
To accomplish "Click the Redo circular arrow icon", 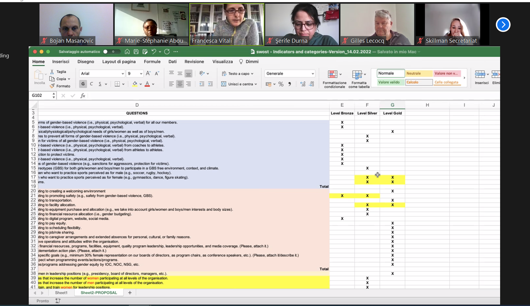I will click(x=167, y=52).
